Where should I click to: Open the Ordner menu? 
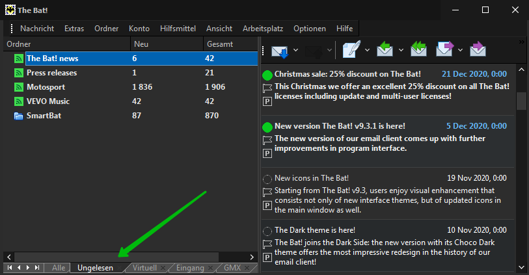tap(107, 29)
